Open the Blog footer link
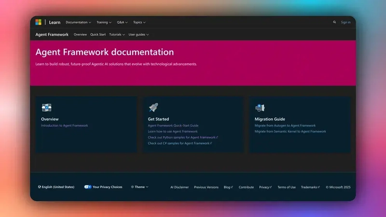The width and height of the screenshot is (386, 217). pos(228,187)
